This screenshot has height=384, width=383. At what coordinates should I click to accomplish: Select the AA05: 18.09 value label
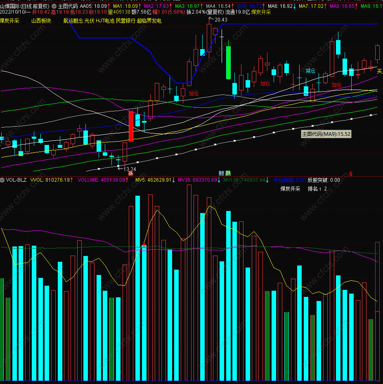(x=95, y=6)
